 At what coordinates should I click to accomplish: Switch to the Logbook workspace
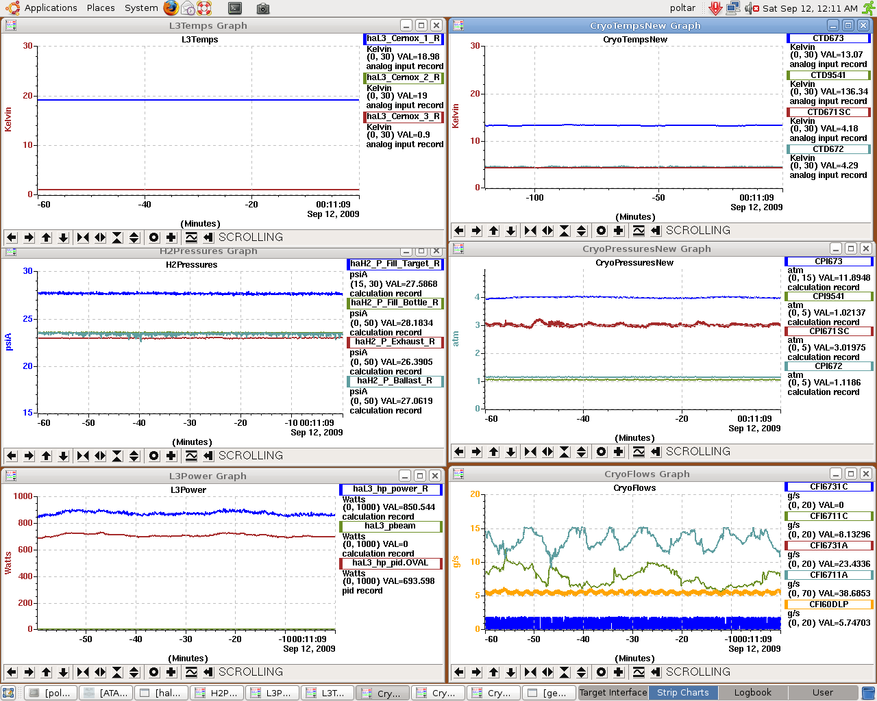pyautogui.click(x=752, y=693)
